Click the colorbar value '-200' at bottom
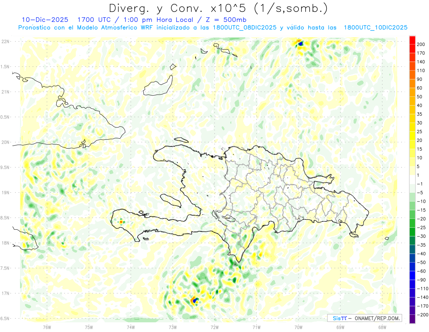This screenshot has height=332, width=429. point(423,314)
